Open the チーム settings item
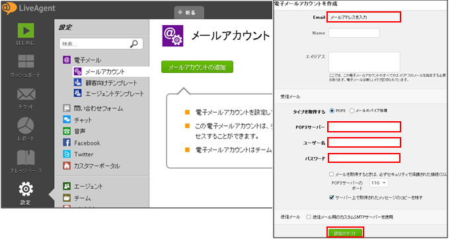 pyautogui.click(x=83, y=198)
